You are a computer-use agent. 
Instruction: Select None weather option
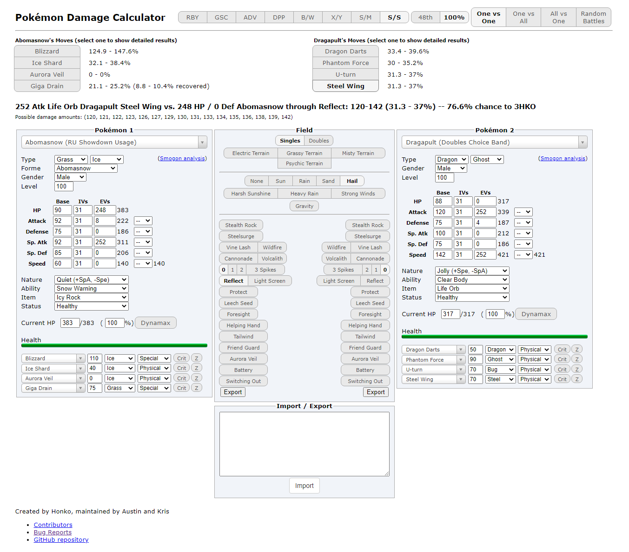pos(257,181)
